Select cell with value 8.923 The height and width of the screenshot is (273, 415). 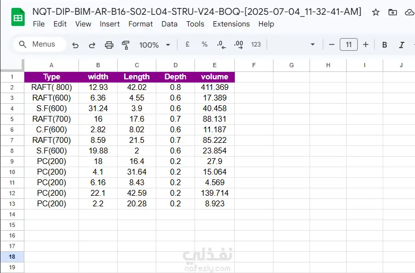coord(215,204)
